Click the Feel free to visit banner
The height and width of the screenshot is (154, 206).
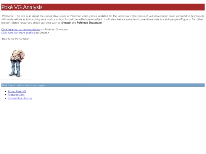[x=103, y=85]
